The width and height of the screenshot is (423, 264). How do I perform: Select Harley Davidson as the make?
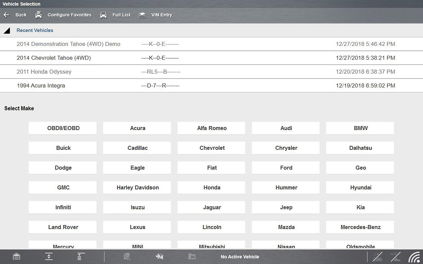[137, 187]
